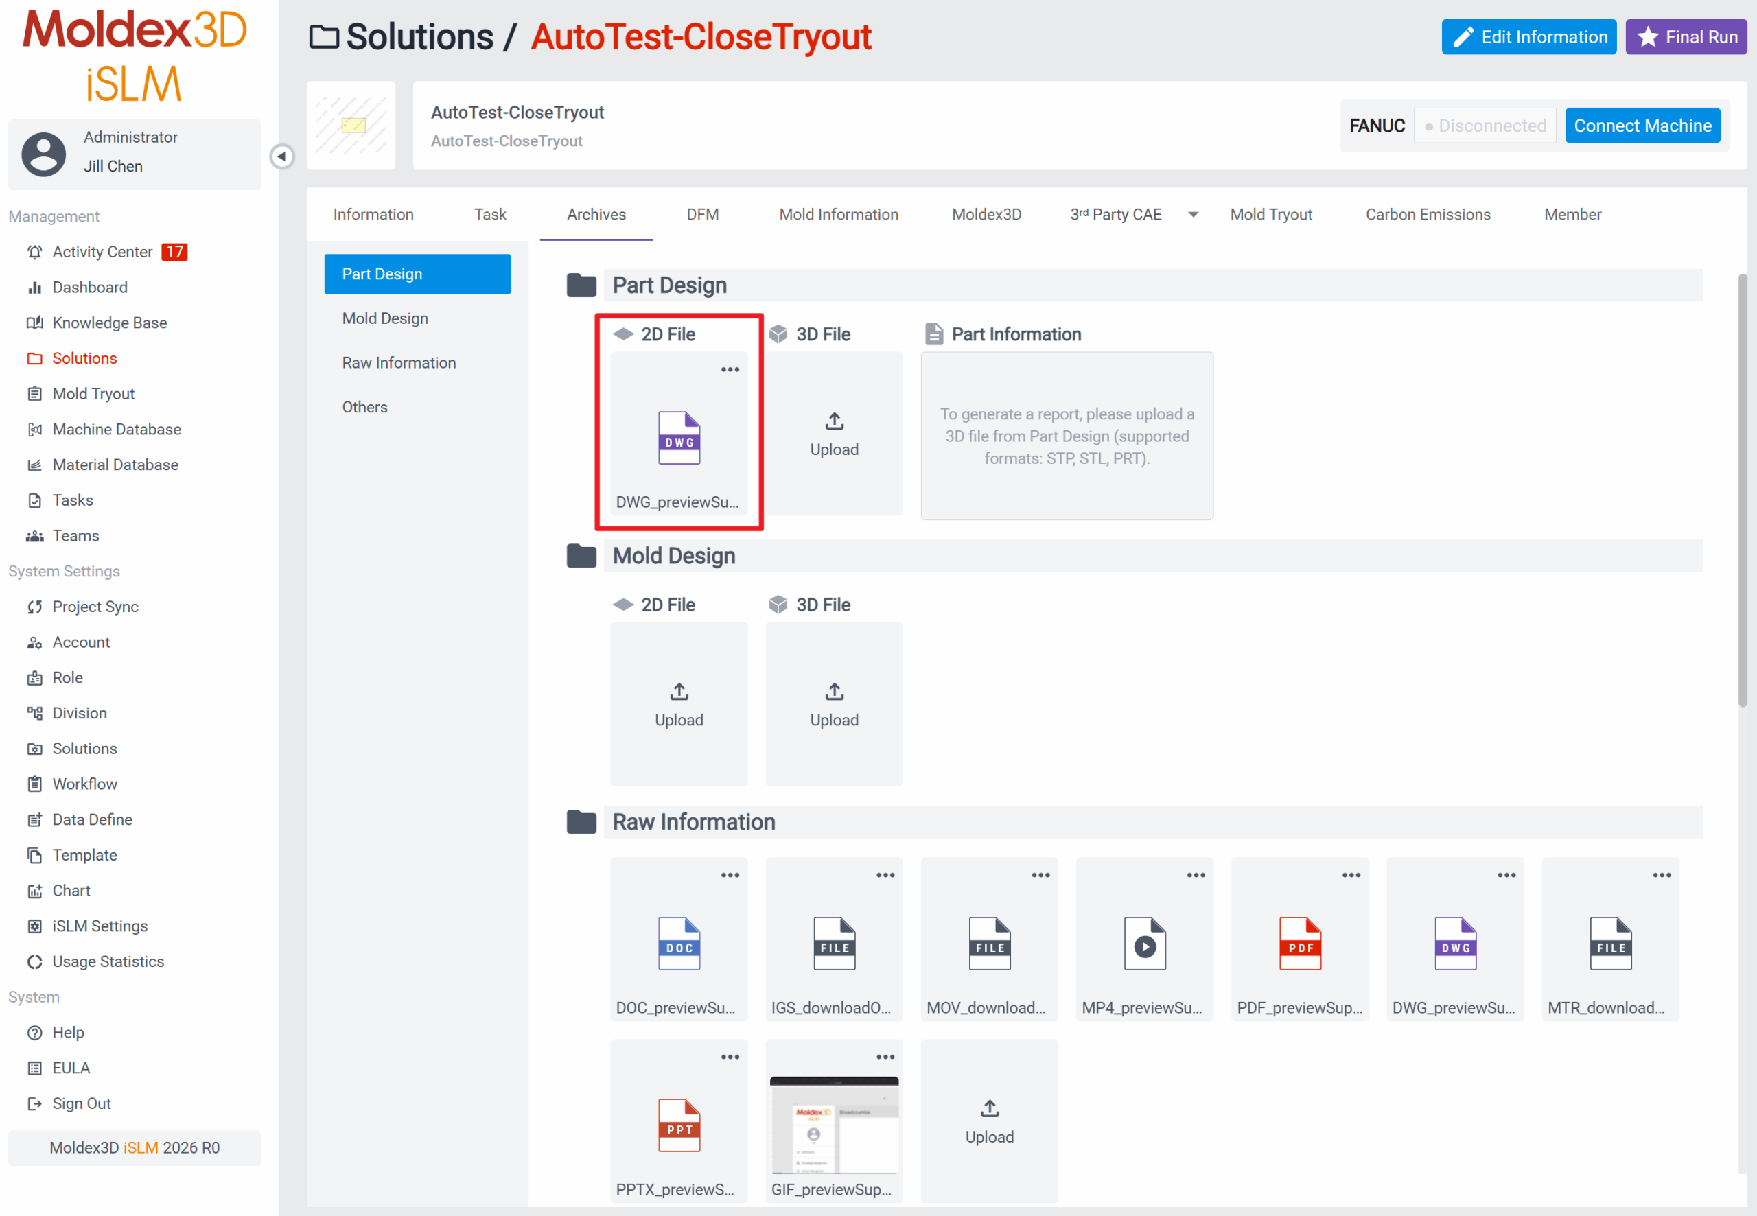The width and height of the screenshot is (1757, 1216).
Task: Open the GIF_previewSup... thumbnail
Action: click(x=835, y=1125)
